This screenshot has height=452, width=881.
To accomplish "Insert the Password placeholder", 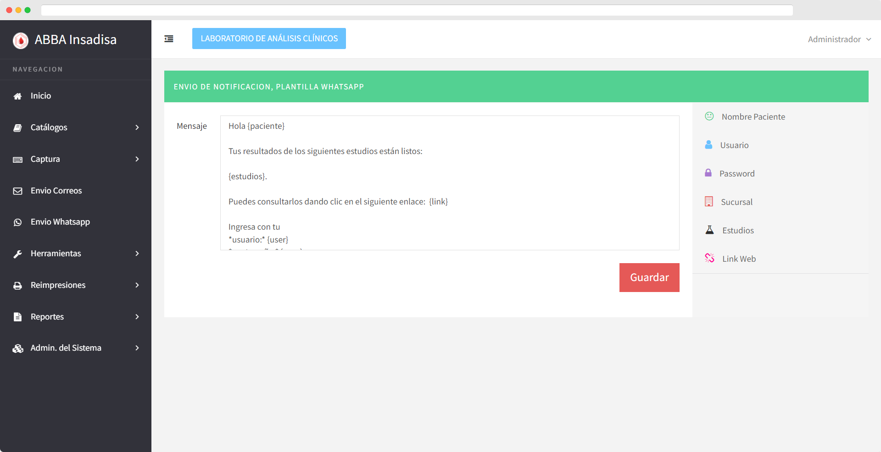I will pos(737,174).
